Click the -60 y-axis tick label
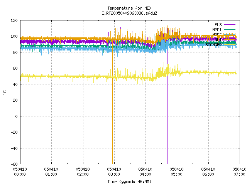Screen dimensions: 247x185 [x=14, y=164]
